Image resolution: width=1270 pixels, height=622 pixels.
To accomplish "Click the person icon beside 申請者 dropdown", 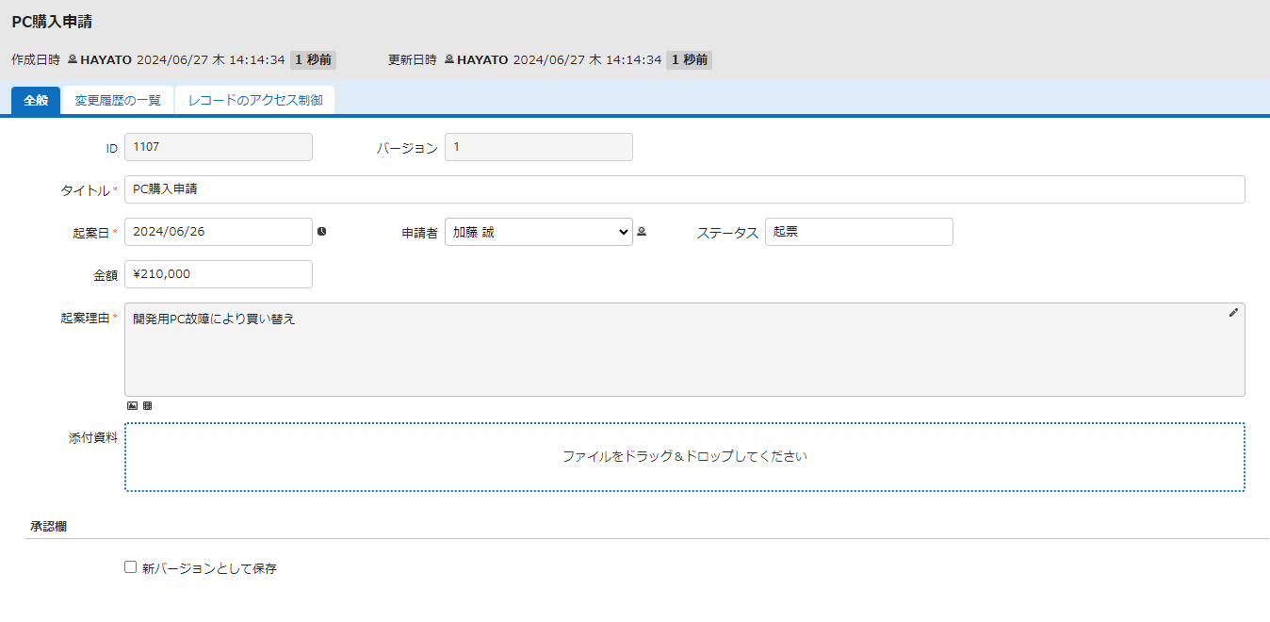I will coord(642,231).
